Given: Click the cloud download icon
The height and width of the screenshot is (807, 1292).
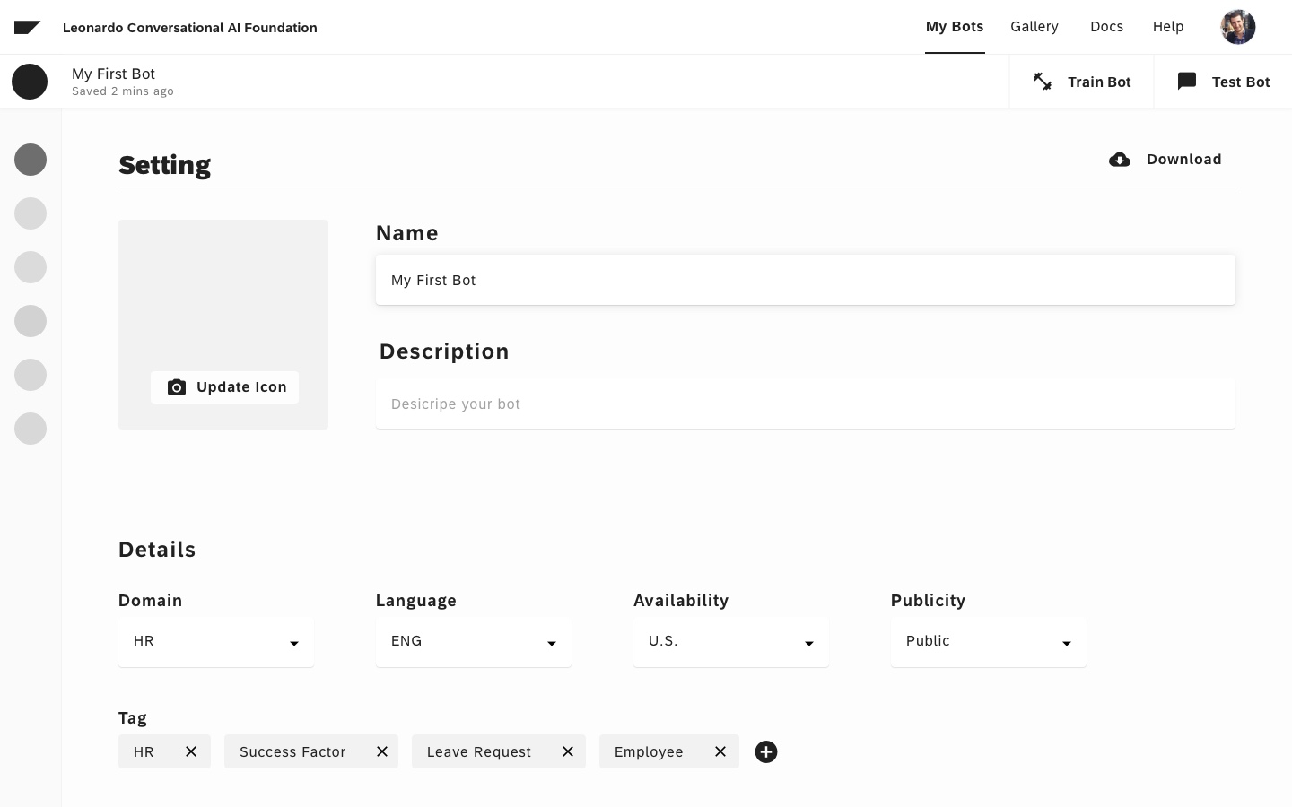Looking at the screenshot, I should 1120,160.
